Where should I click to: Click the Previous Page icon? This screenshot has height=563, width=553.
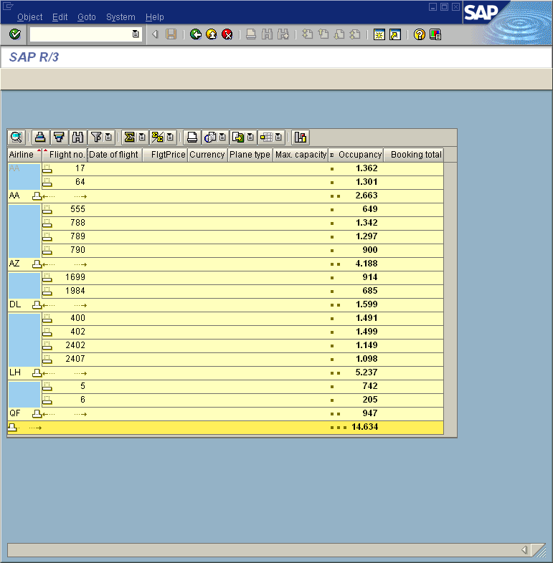tap(323, 34)
